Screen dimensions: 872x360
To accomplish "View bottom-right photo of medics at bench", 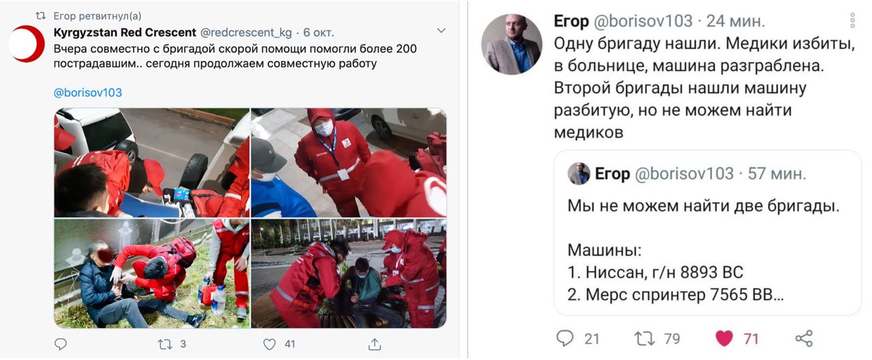I will tap(349, 274).
